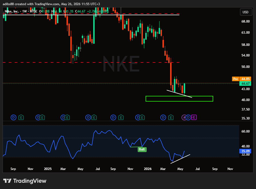Viewport: 256px width, 189px height.
Task: Click the 2025 label on the time axis
Action: point(48,169)
